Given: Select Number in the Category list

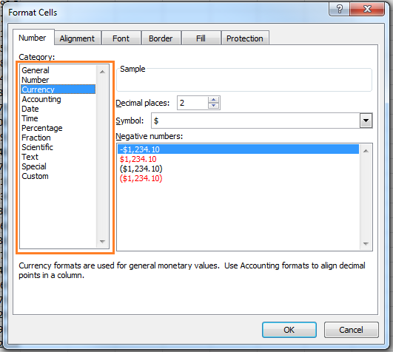Looking at the screenshot, I should coord(58,80).
